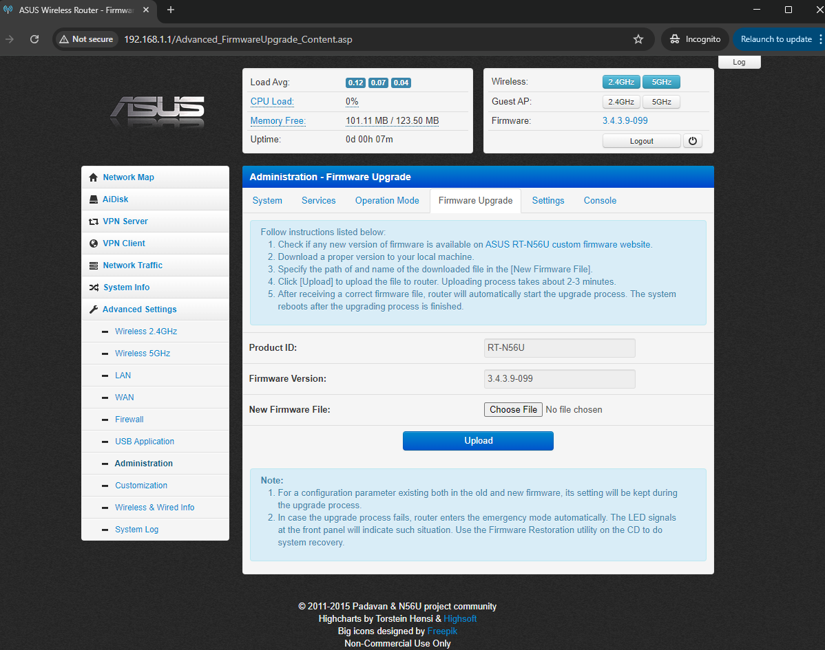Click the Advanced Settings wrench icon

coord(93,309)
